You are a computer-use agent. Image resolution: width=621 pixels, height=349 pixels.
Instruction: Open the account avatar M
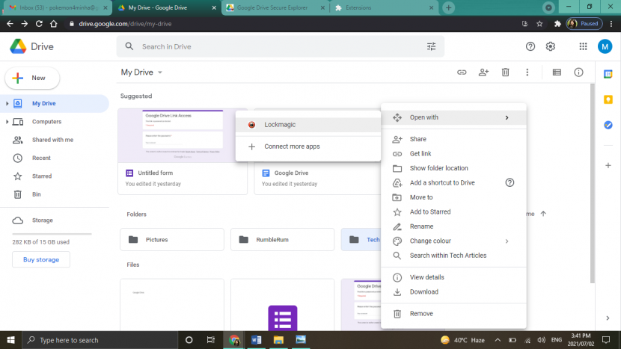605,46
